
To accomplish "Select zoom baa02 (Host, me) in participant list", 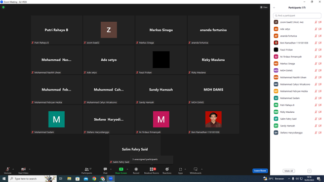I will tap(297, 22).
